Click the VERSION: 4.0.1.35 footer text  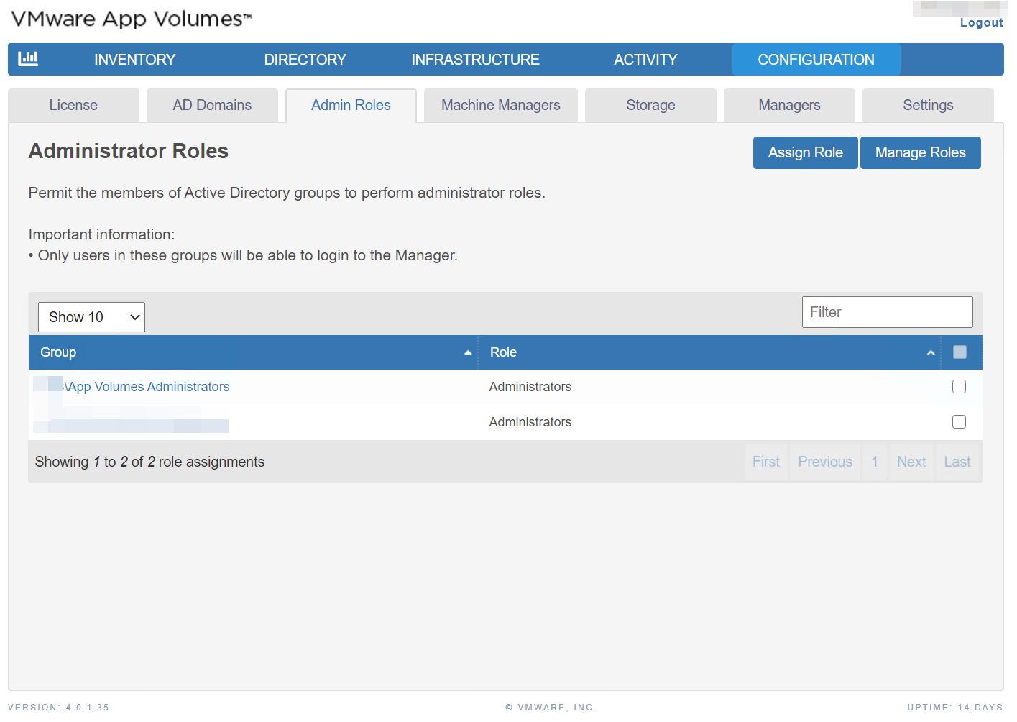(59, 708)
